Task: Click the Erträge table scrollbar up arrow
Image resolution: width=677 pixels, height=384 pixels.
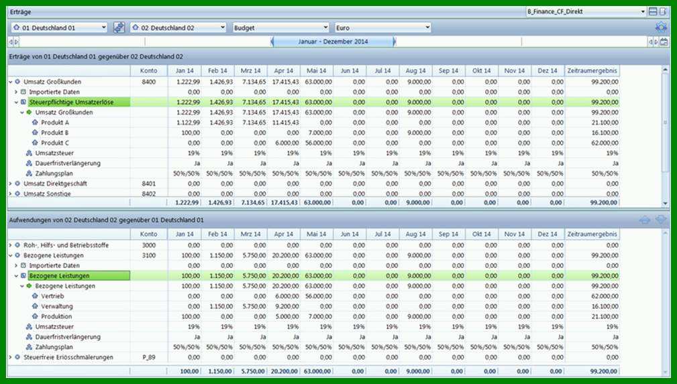Action: (x=666, y=70)
